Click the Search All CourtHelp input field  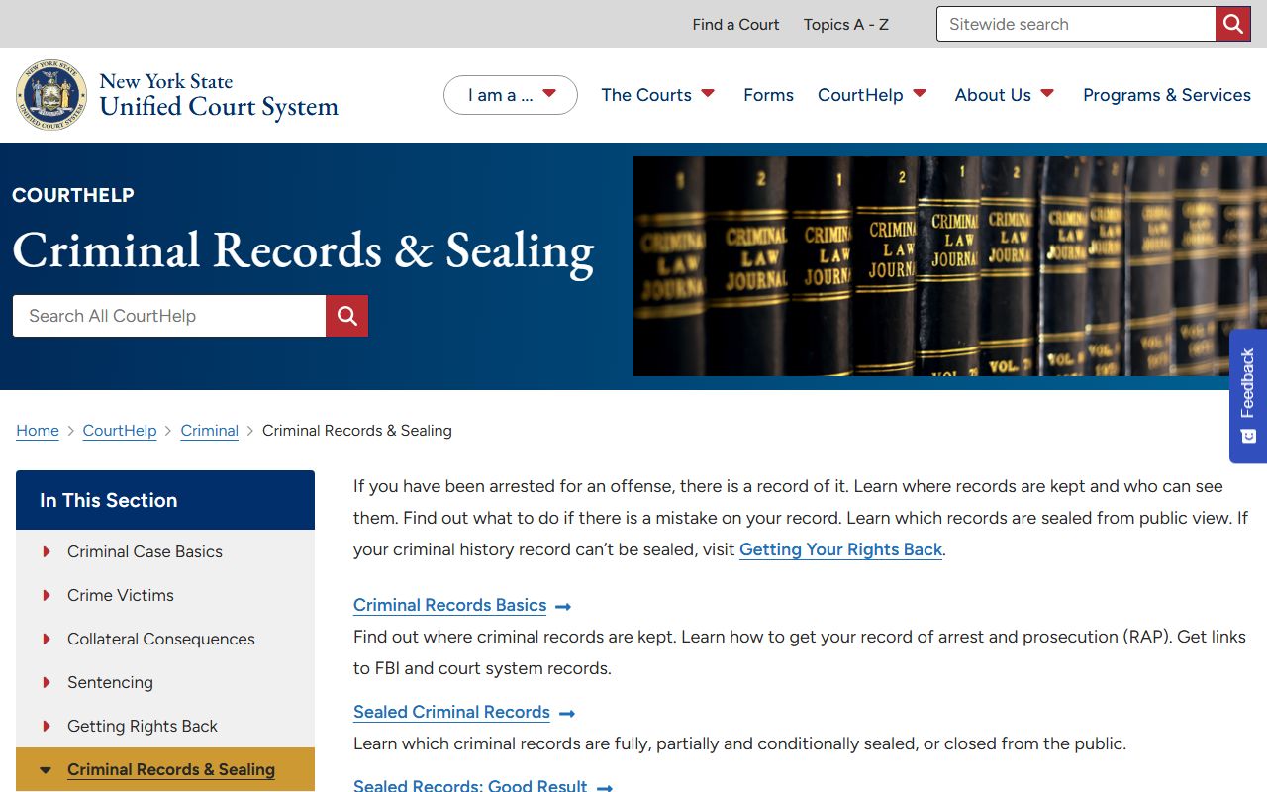(x=169, y=316)
